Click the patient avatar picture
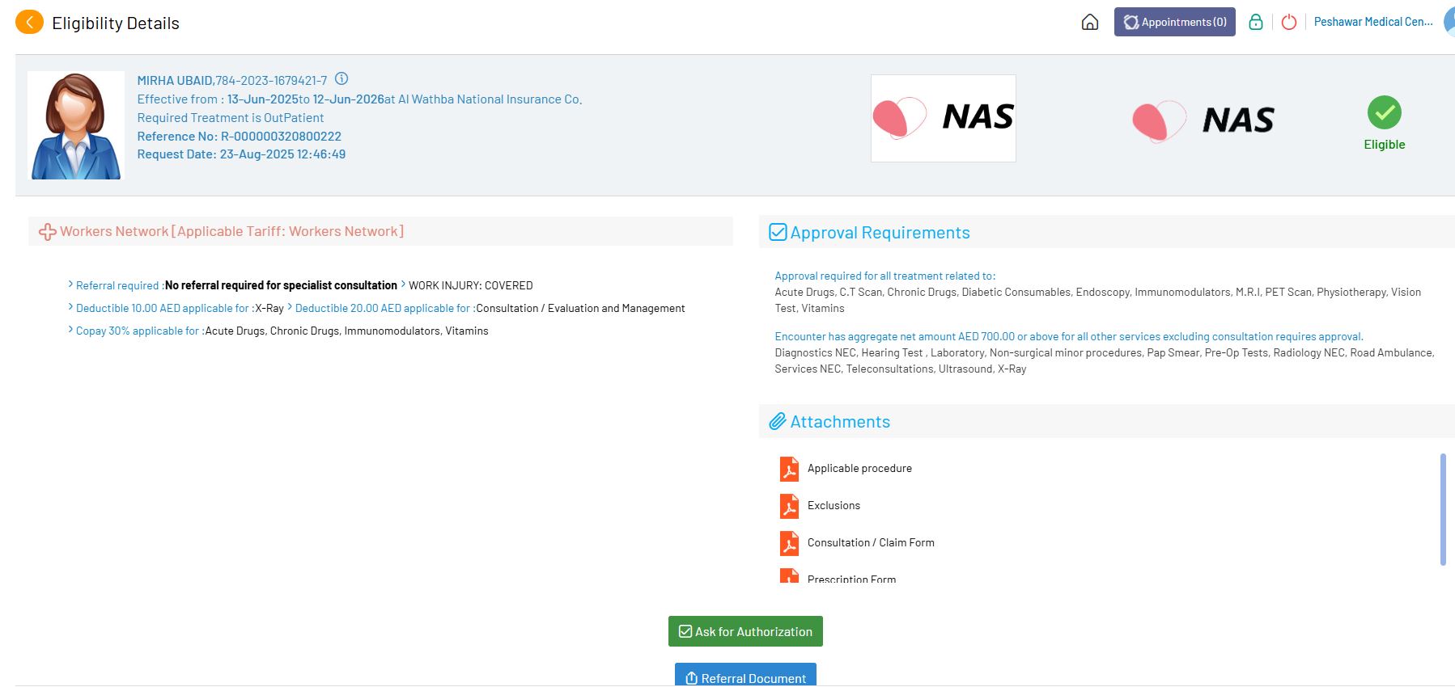Screen dimensions: 1455x687 (x=76, y=125)
